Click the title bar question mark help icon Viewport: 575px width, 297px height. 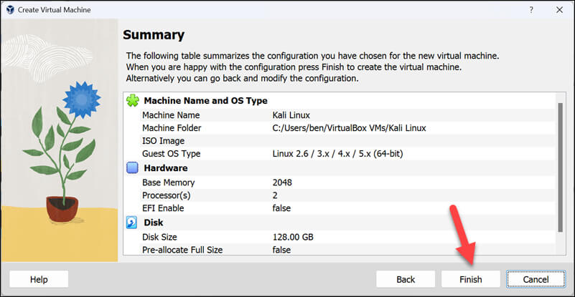click(x=531, y=10)
